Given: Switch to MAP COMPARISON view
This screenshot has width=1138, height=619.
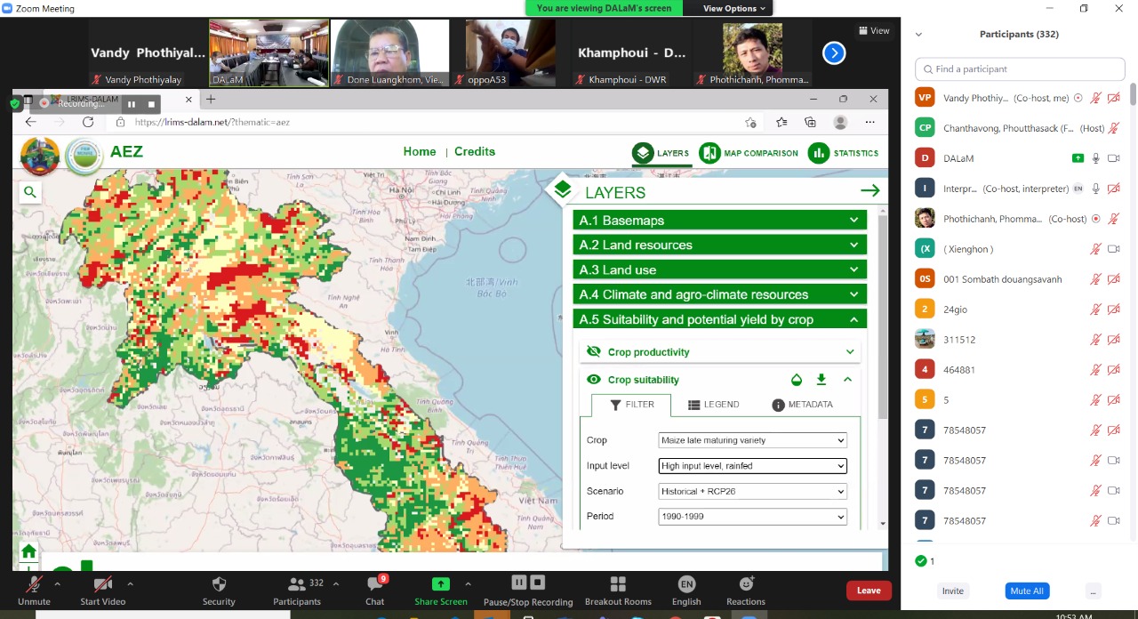Looking at the screenshot, I should [749, 153].
